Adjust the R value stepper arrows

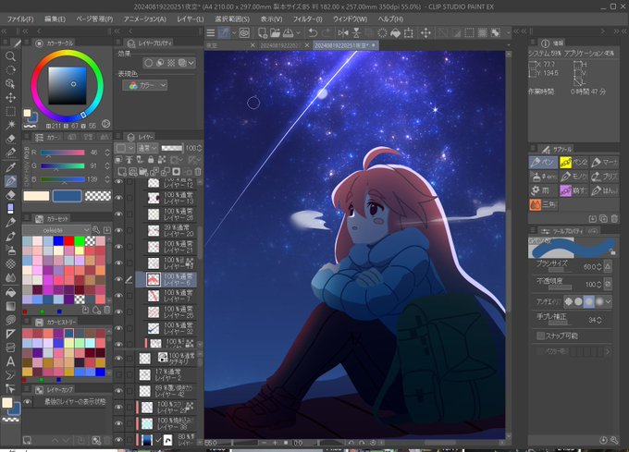(107, 153)
